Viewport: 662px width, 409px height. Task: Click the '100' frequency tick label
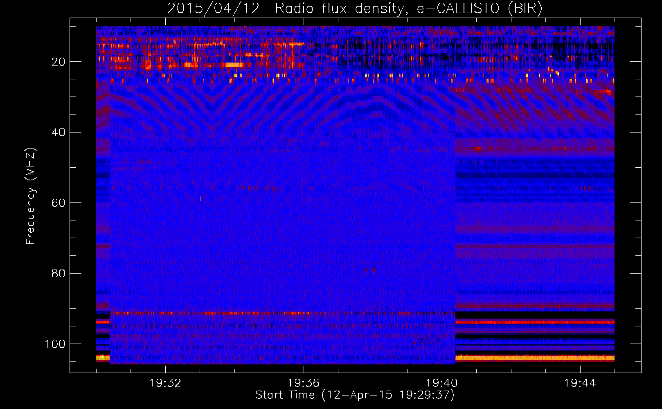[55, 344]
